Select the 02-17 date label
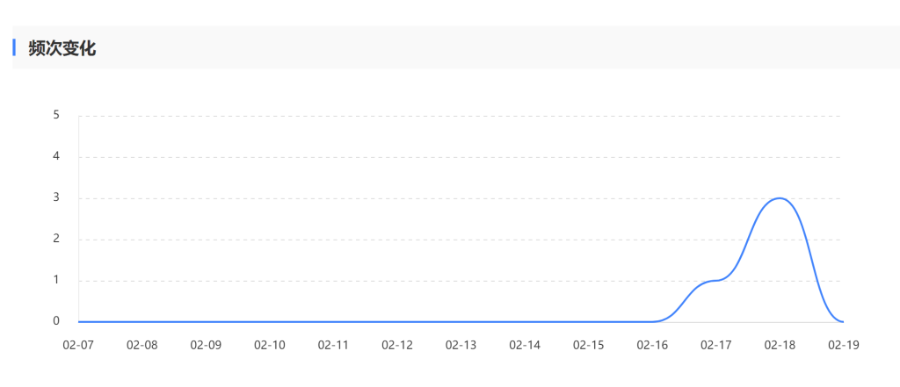The height and width of the screenshot is (387, 900). coord(715,346)
